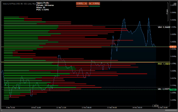This screenshot has width=178, height=112.
Task: Click the 11 Nov 12:00 time label
Action: click(x=61, y=108)
